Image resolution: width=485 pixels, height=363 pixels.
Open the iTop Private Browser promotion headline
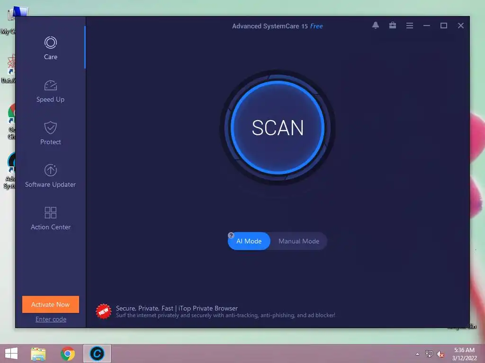[x=177, y=308]
